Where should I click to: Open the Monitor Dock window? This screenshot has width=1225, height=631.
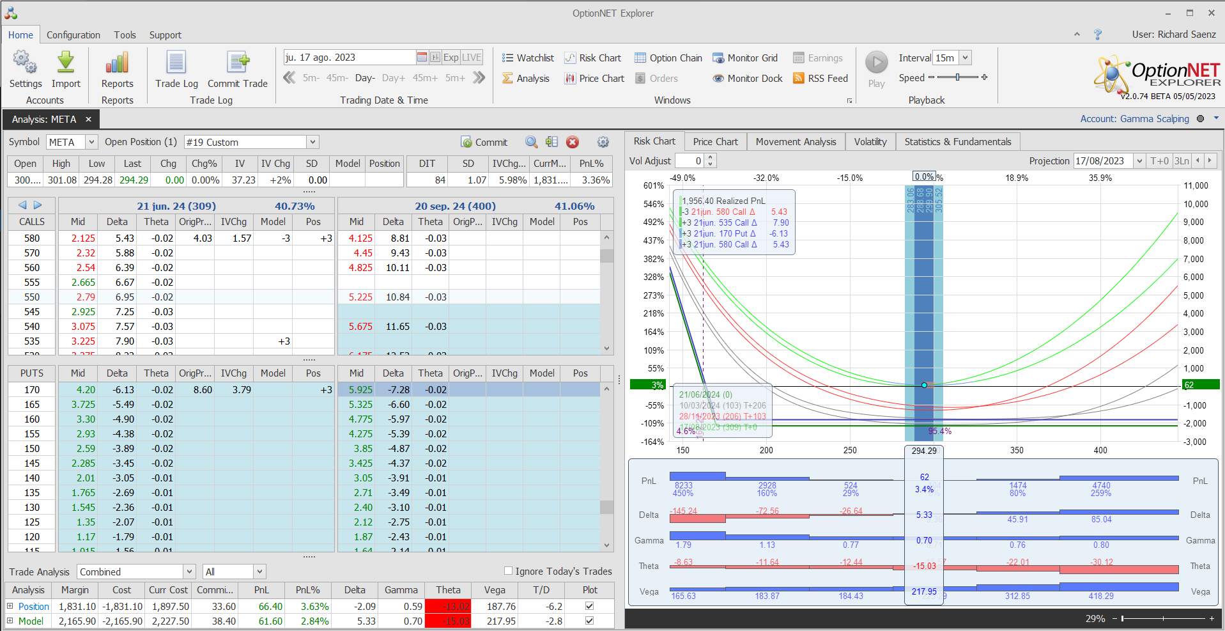(x=748, y=79)
